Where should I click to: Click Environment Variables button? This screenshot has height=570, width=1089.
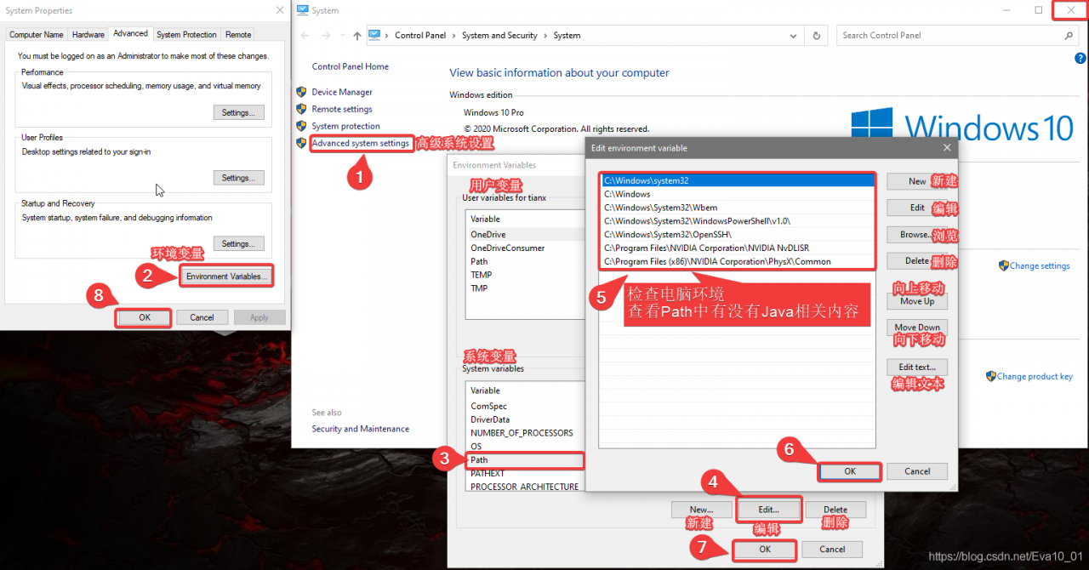point(226,276)
